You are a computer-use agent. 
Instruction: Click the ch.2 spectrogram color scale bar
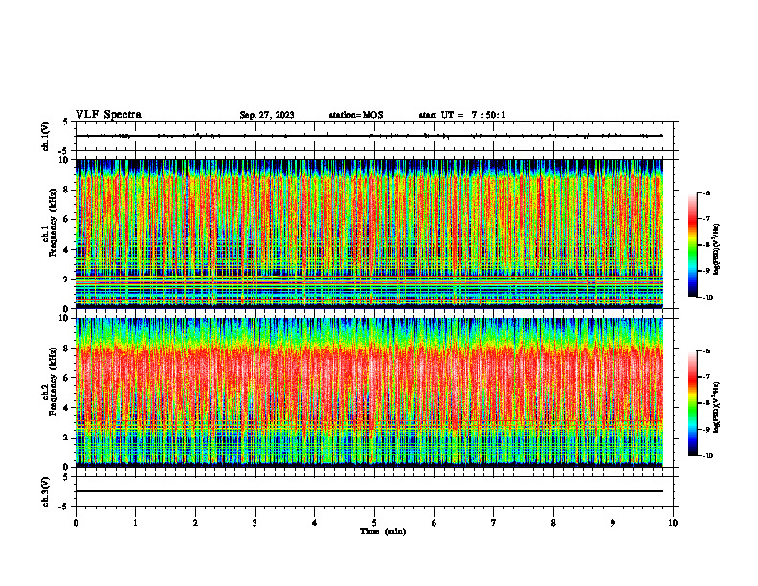[x=693, y=403]
